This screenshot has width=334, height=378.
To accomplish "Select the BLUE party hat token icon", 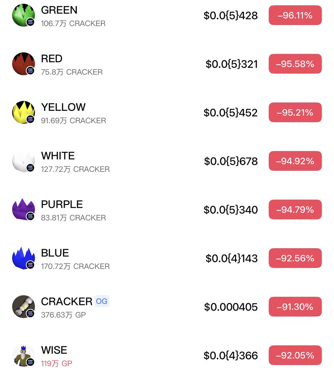I will click(x=24, y=258).
